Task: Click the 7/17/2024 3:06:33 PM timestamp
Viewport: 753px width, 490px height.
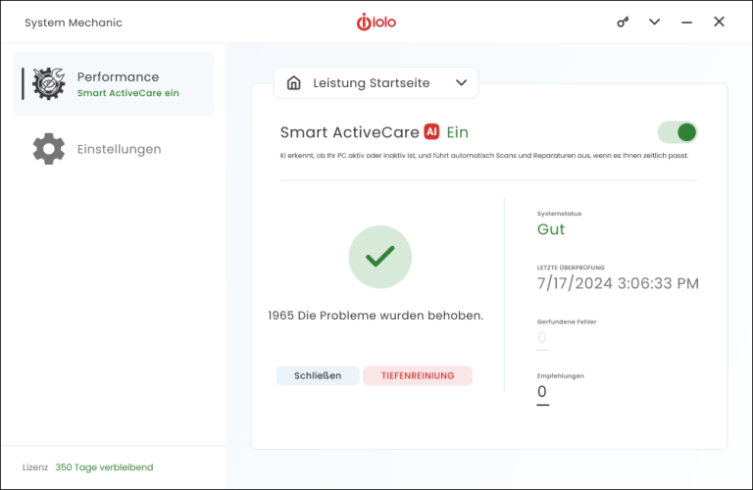Action: click(618, 283)
